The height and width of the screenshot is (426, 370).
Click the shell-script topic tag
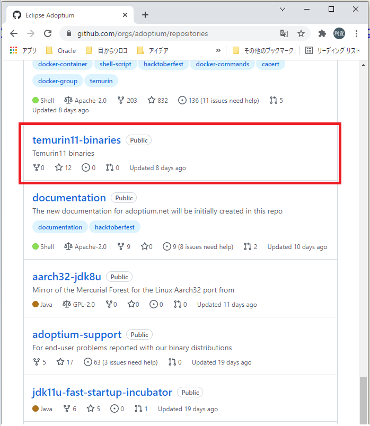(115, 64)
